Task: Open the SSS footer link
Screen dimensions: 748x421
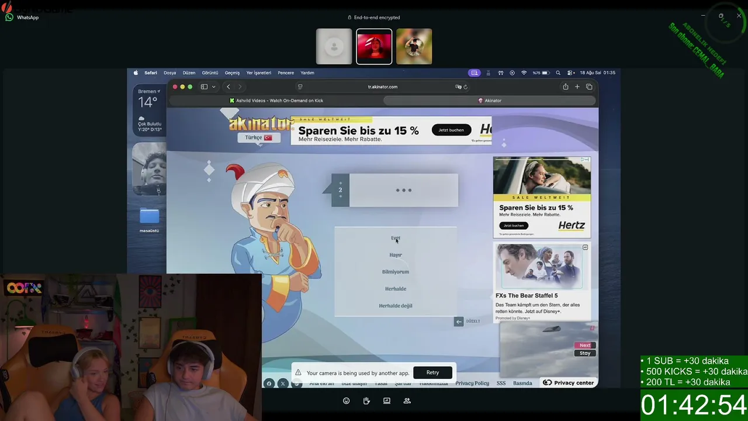Action: [501, 383]
